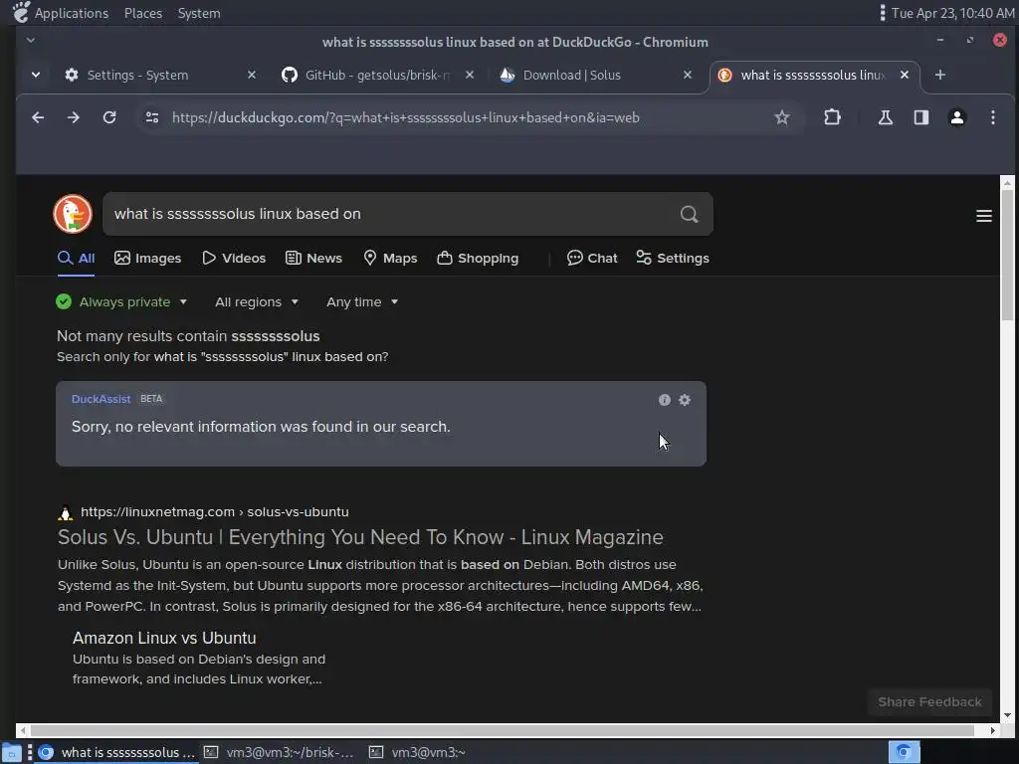Screen dimensions: 1019x764
Task: Select the Images results tab
Action: (147, 259)
